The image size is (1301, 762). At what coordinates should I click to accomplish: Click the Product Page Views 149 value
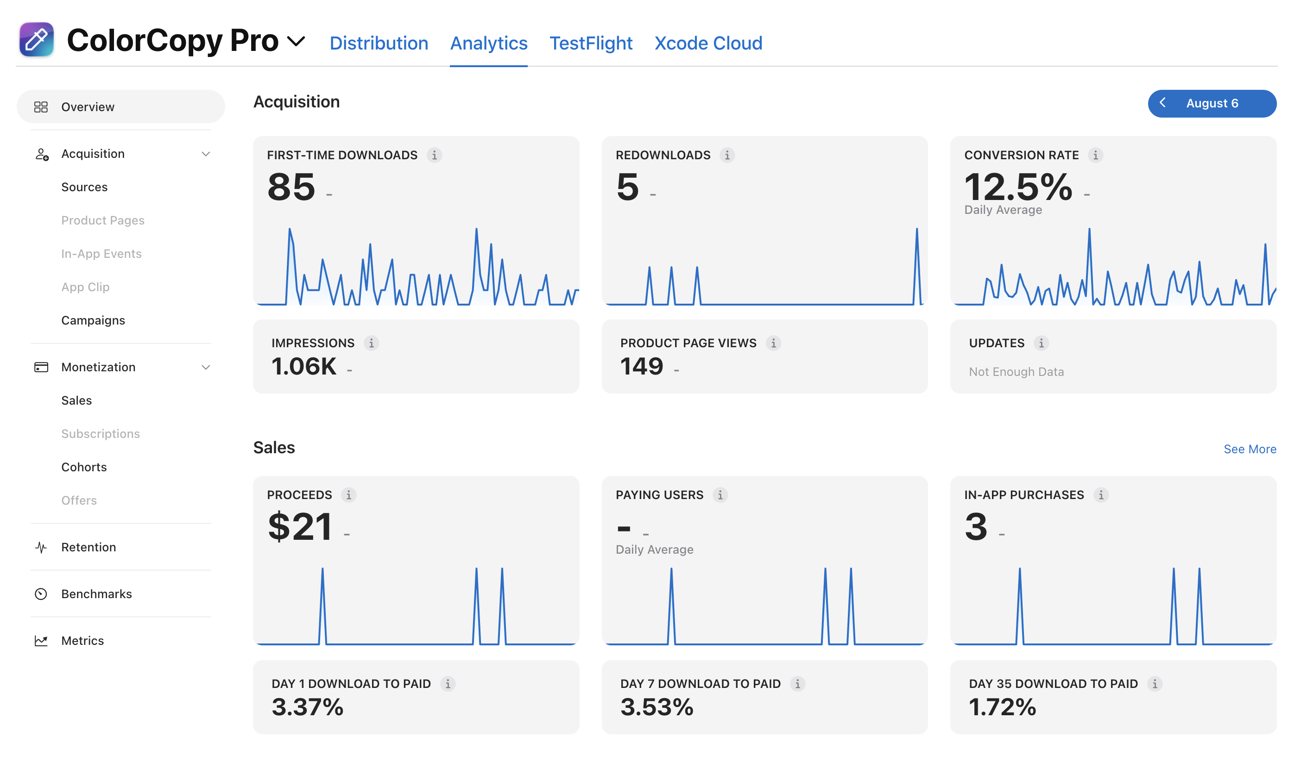[641, 366]
